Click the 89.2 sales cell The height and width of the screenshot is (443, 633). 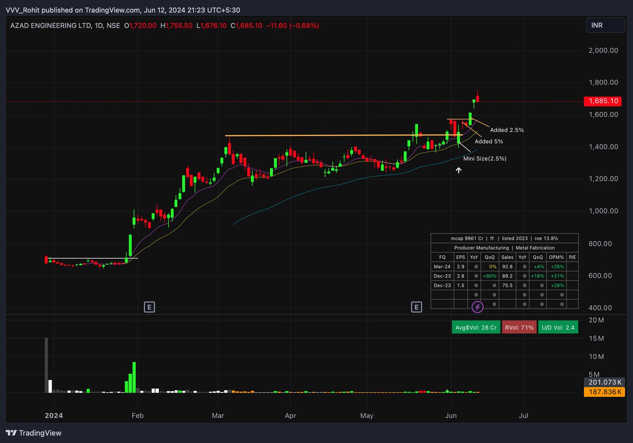click(x=507, y=276)
